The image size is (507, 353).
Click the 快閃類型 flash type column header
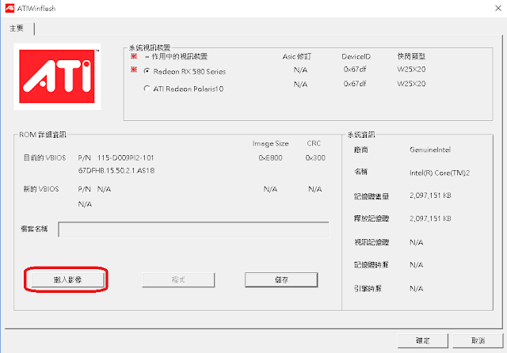411,56
